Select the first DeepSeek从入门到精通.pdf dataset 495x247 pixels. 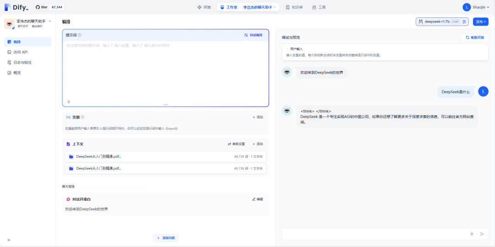(x=165, y=156)
